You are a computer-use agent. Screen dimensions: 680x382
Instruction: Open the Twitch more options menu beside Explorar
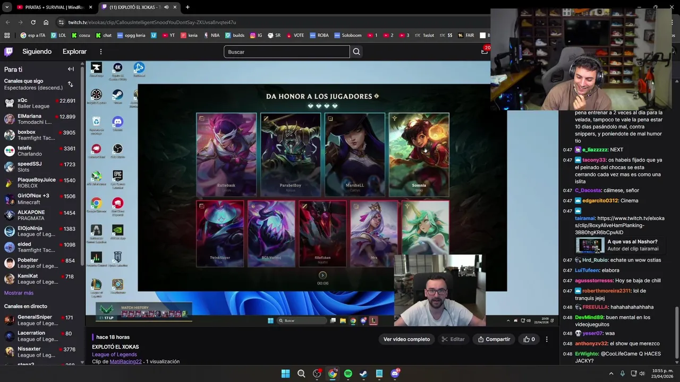[100, 51]
